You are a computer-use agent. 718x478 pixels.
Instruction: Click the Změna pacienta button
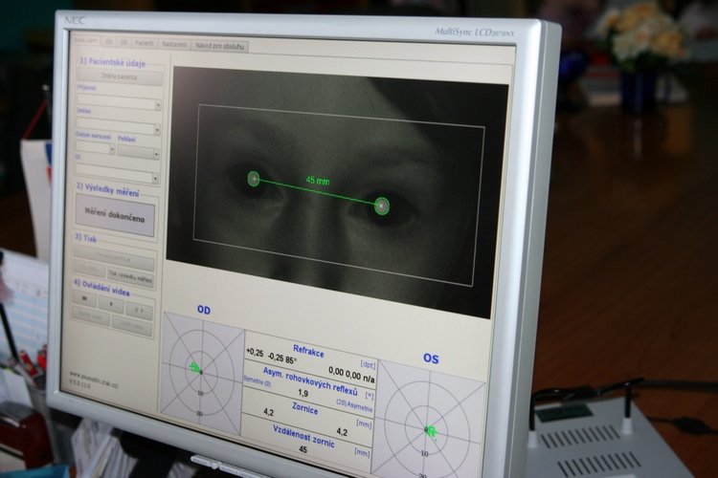click(x=119, y=78)
